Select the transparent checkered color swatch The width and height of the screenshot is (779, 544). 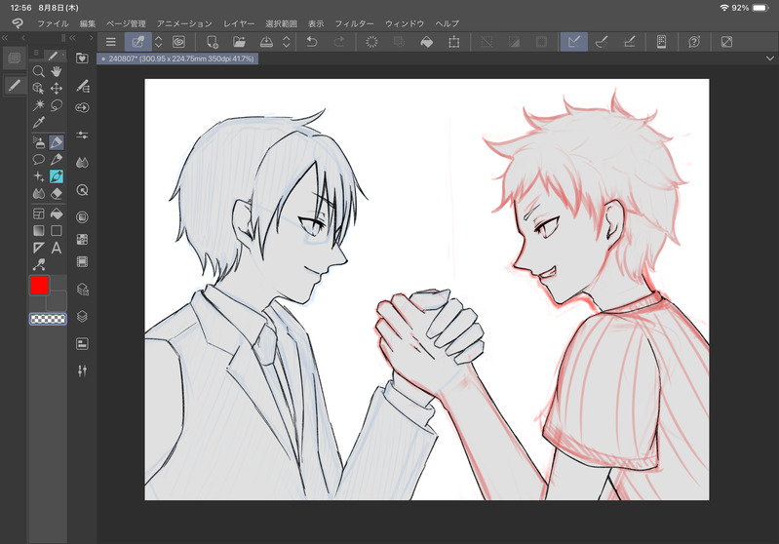48,319
